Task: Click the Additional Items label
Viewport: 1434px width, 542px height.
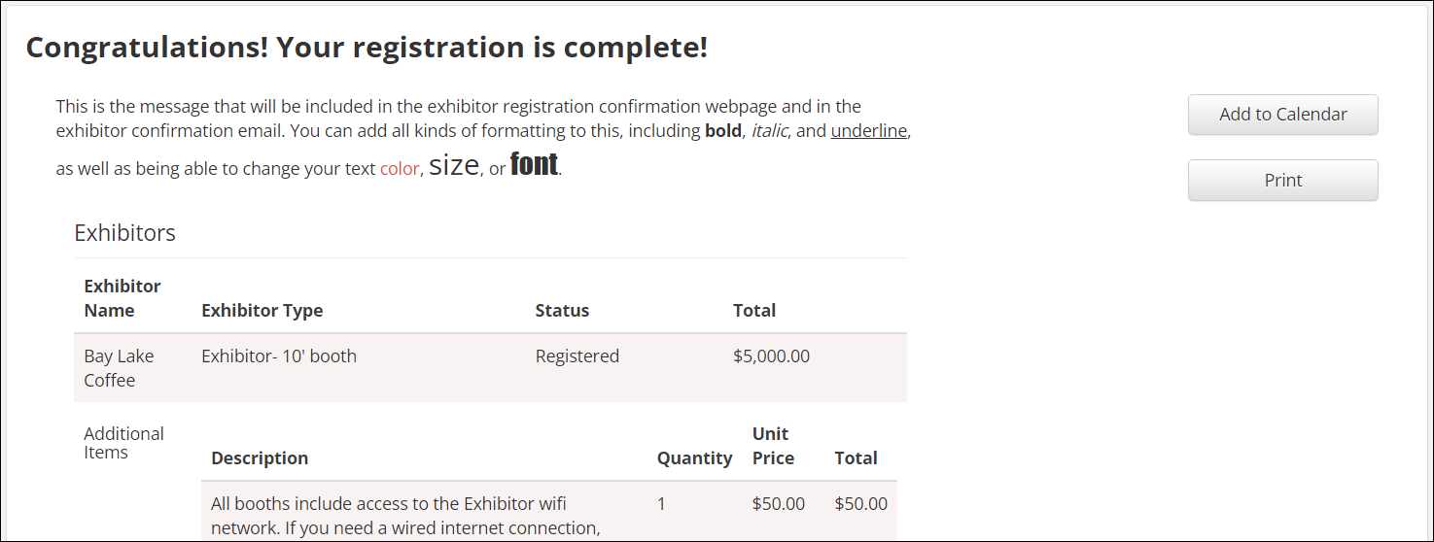Action: pyautogui.click(x=123, y=443)
